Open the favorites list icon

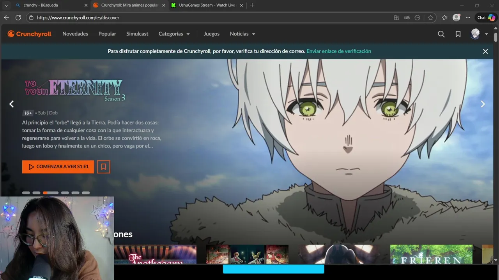tap(444, 17)
